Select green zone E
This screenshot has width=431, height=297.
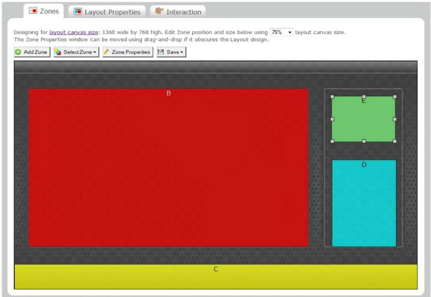click(x=363, y=119)
